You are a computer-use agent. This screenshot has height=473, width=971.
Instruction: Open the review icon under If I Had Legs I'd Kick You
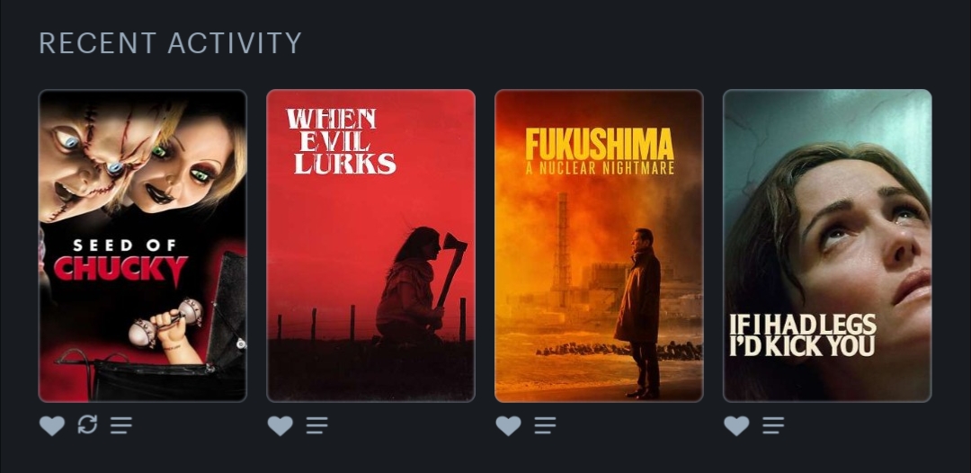(x=773, y=425)
